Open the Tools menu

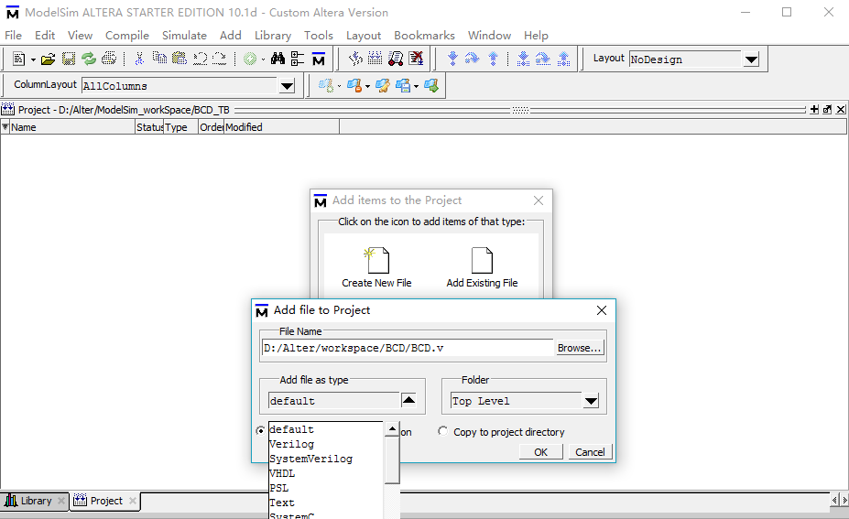pyautogui.click(x=319, y=35)
